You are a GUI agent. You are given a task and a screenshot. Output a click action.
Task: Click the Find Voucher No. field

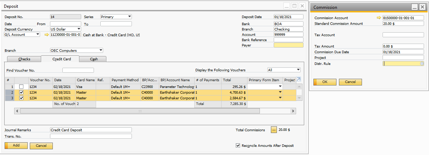coord(78,70)
